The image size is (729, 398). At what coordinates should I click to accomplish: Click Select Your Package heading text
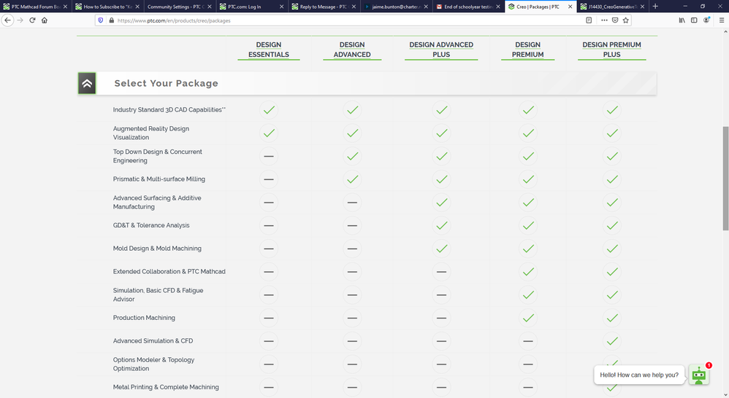(166, 84)
